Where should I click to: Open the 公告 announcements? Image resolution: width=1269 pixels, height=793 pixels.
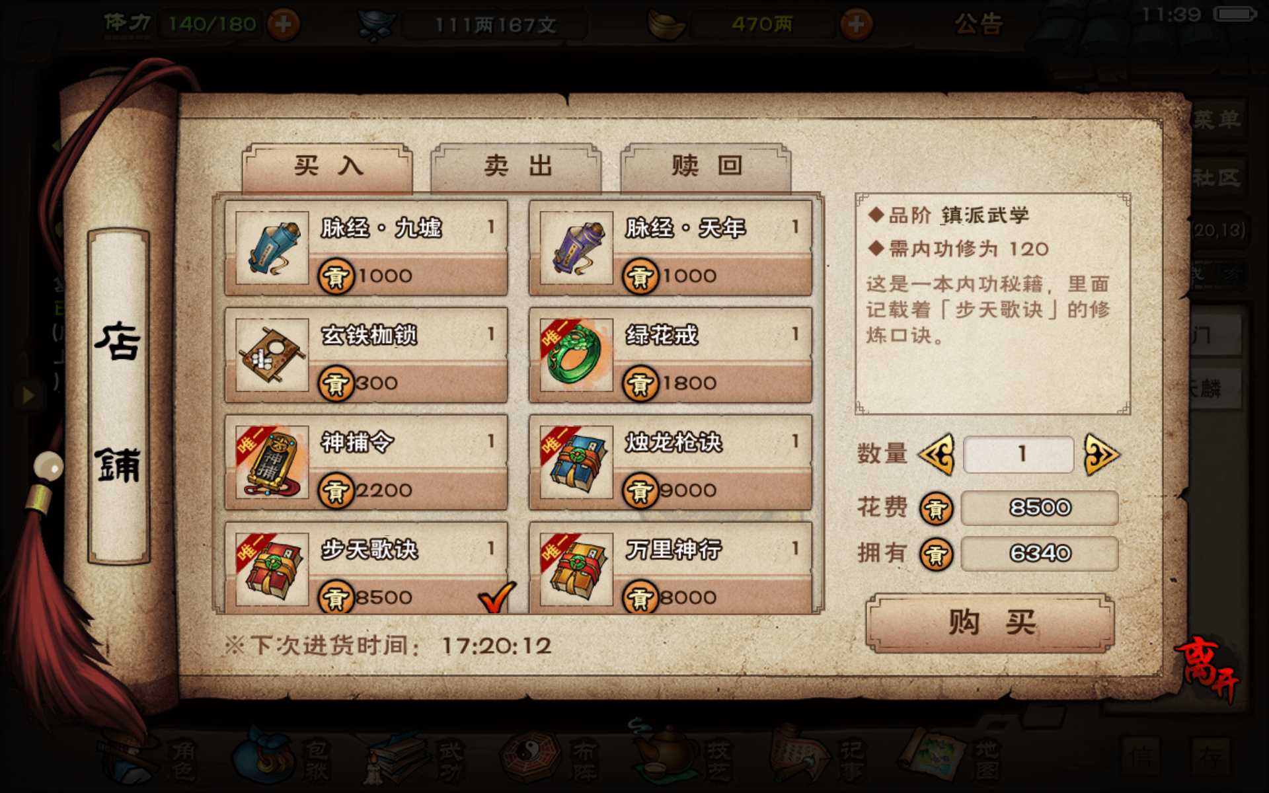click(978, 25)
